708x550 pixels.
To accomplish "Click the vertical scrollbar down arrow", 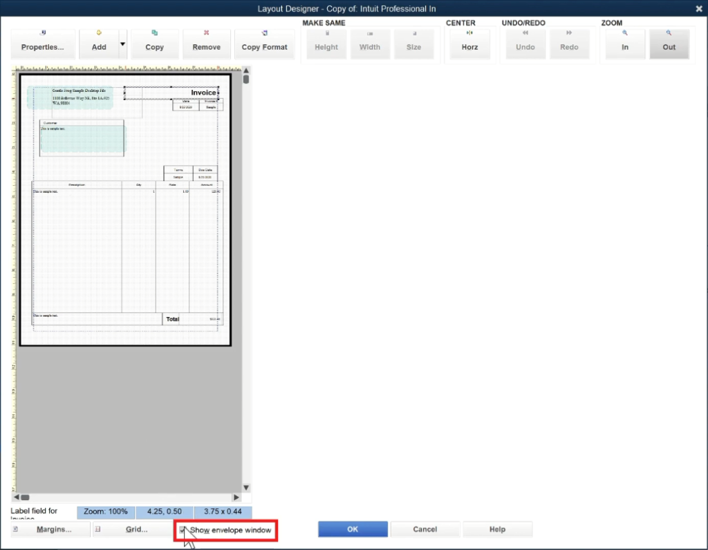I will [246, 487].
